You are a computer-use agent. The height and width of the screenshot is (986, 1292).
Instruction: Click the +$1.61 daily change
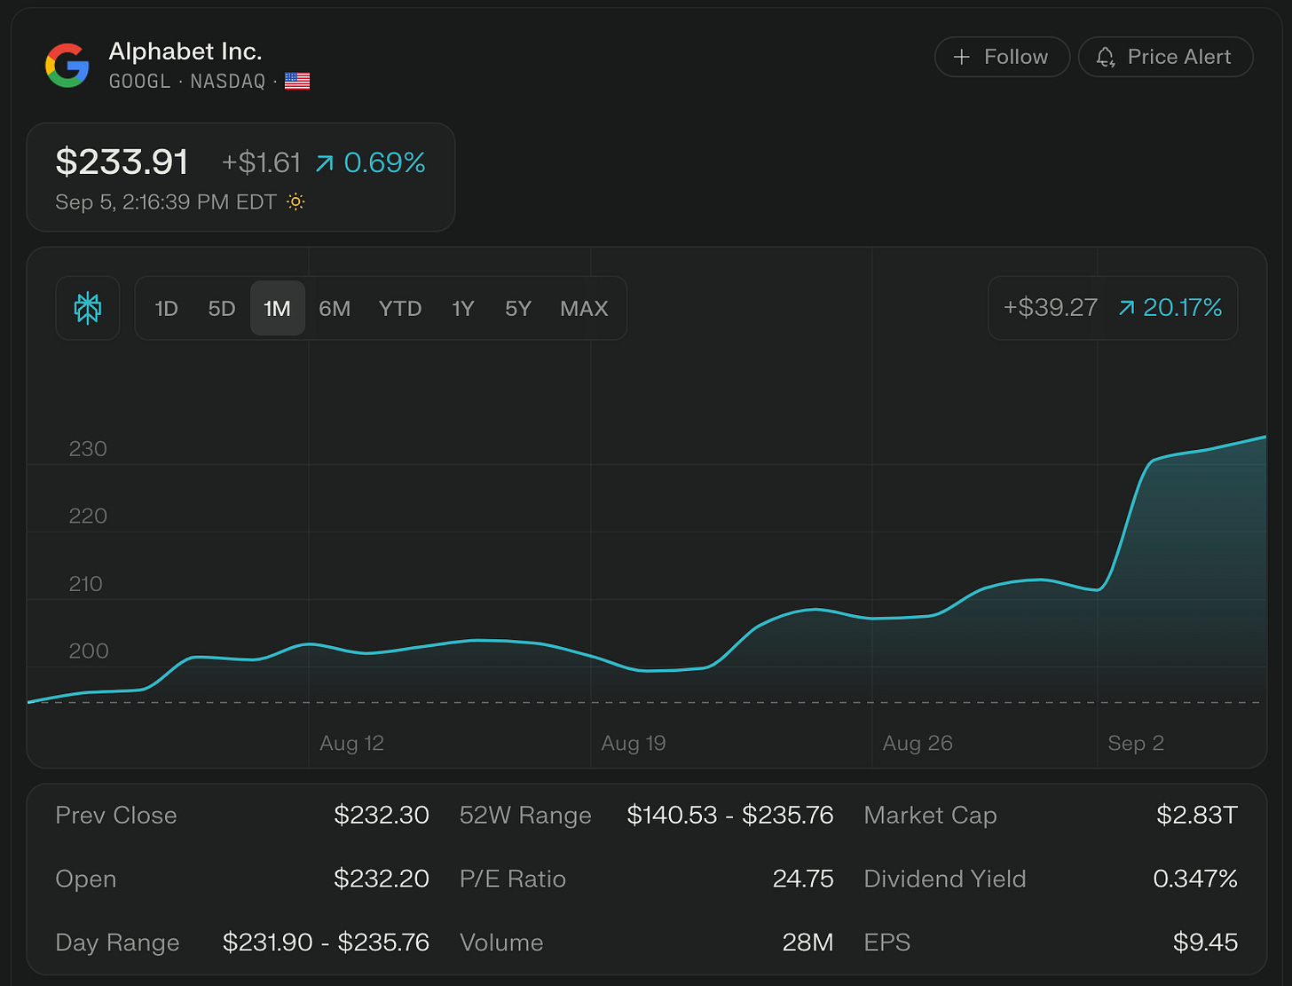262,162
